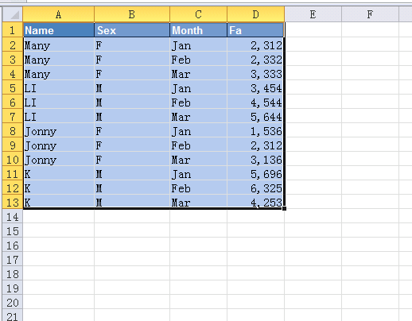Click the Fa header cell
Screen dimensions: 412x321
(x=255, y=30)
